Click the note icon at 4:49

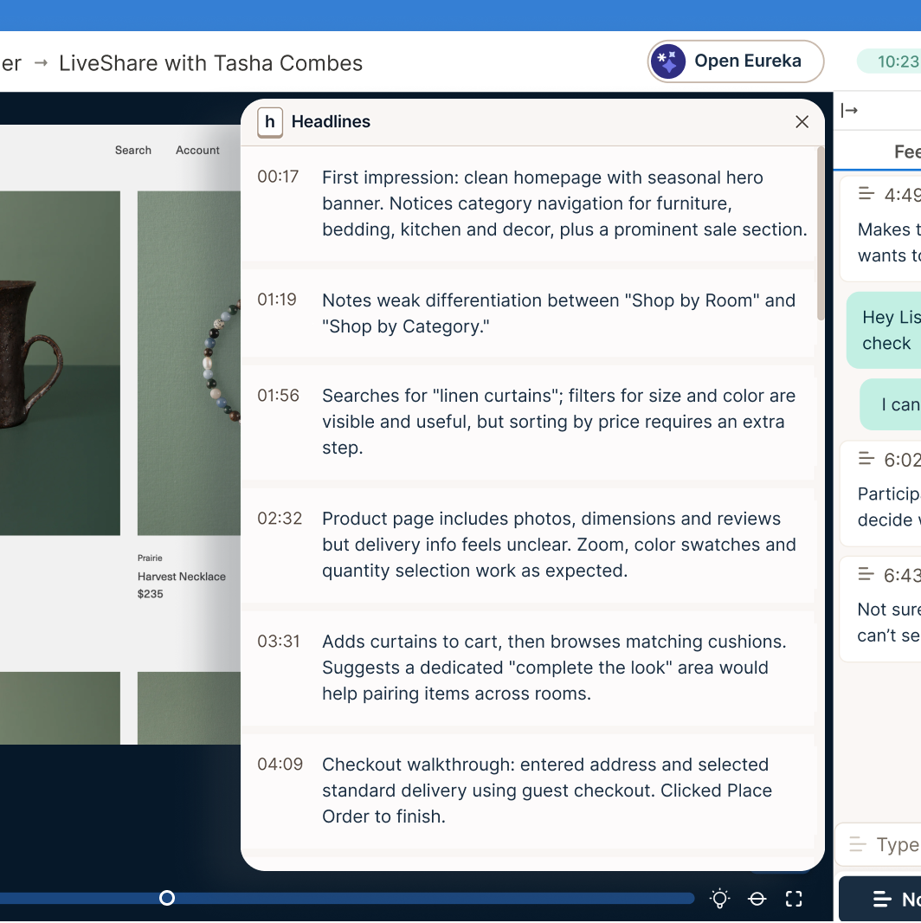pos(866,193)
